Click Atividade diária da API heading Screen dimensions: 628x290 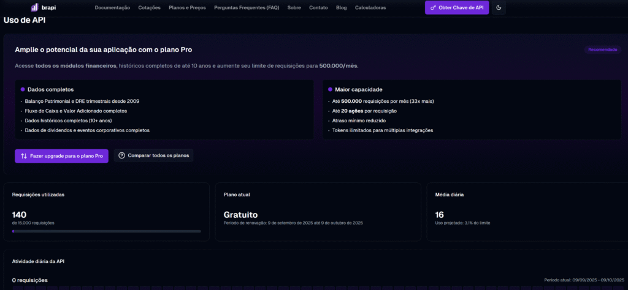coord(39,261)
